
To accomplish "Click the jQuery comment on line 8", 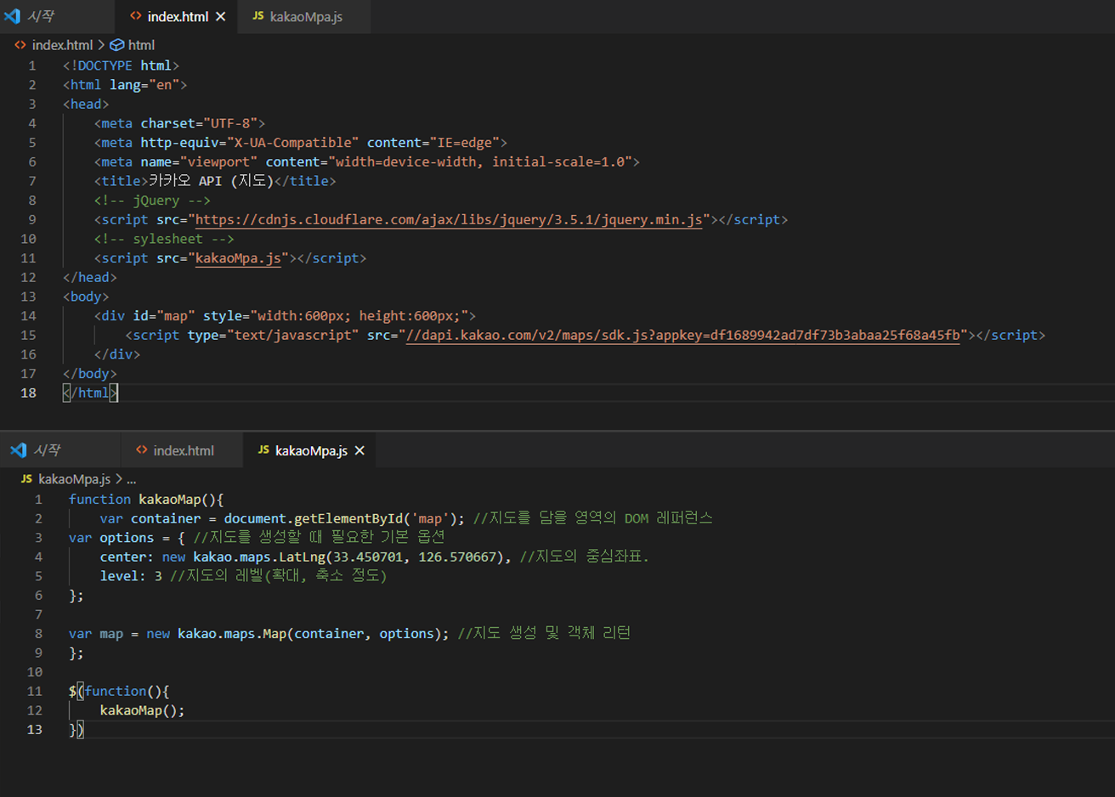I will [152, 201].
